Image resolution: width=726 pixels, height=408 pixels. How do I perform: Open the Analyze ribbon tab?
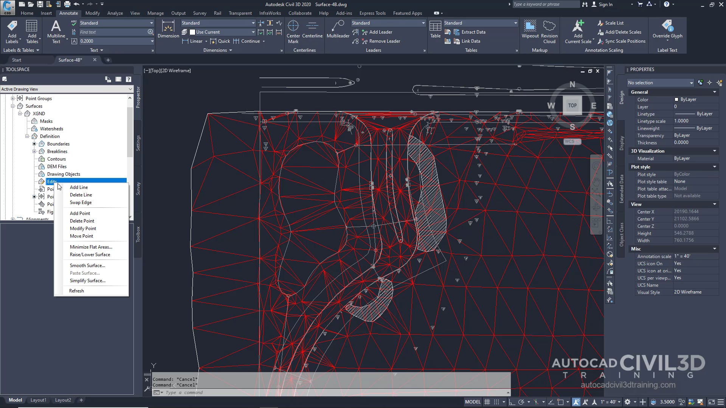pyautogui.click(x=115, y=13)
